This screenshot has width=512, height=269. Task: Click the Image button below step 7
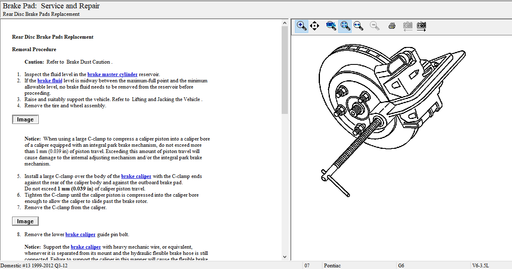(25, 221)
